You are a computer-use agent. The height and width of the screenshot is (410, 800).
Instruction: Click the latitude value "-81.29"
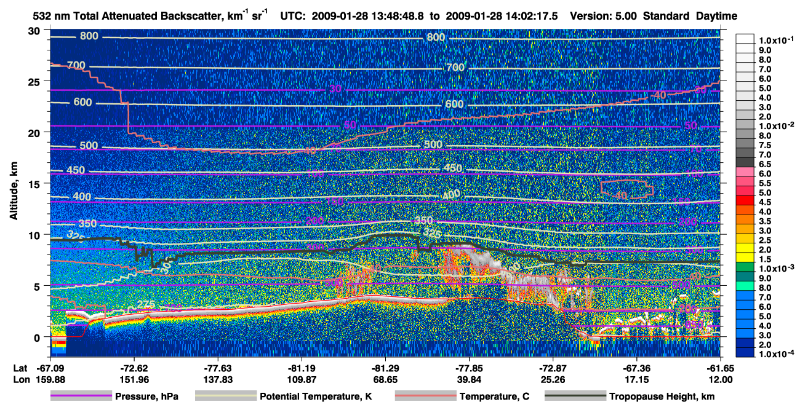coord(385,368)
